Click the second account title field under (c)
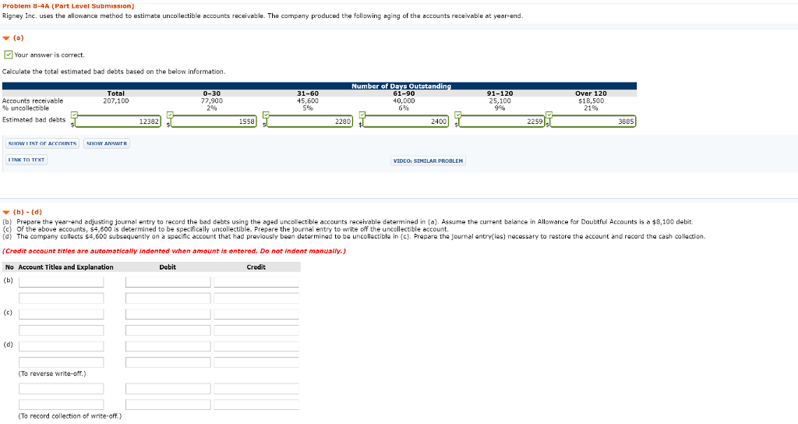This screenshot has width=798, height=424. tap(61, 330)
